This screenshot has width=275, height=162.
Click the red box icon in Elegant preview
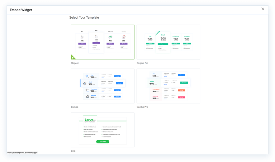point(124,37)
